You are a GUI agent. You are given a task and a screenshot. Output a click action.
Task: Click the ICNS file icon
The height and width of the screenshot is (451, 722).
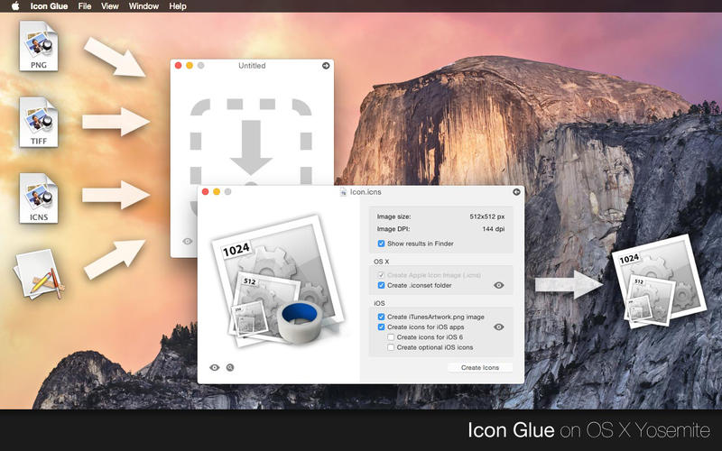pyautogui.click(x=38, y=198)
